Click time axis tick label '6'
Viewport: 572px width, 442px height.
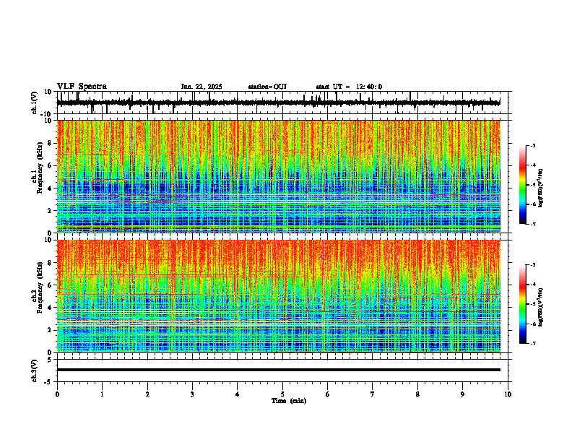(x=328, y=394)
